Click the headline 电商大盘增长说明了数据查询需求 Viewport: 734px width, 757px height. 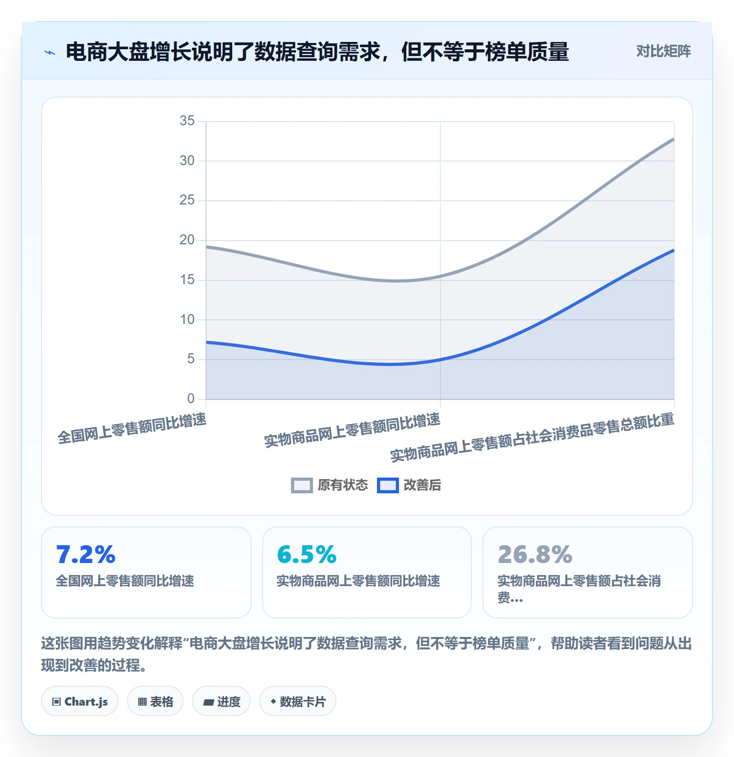[x=317, y=52]
